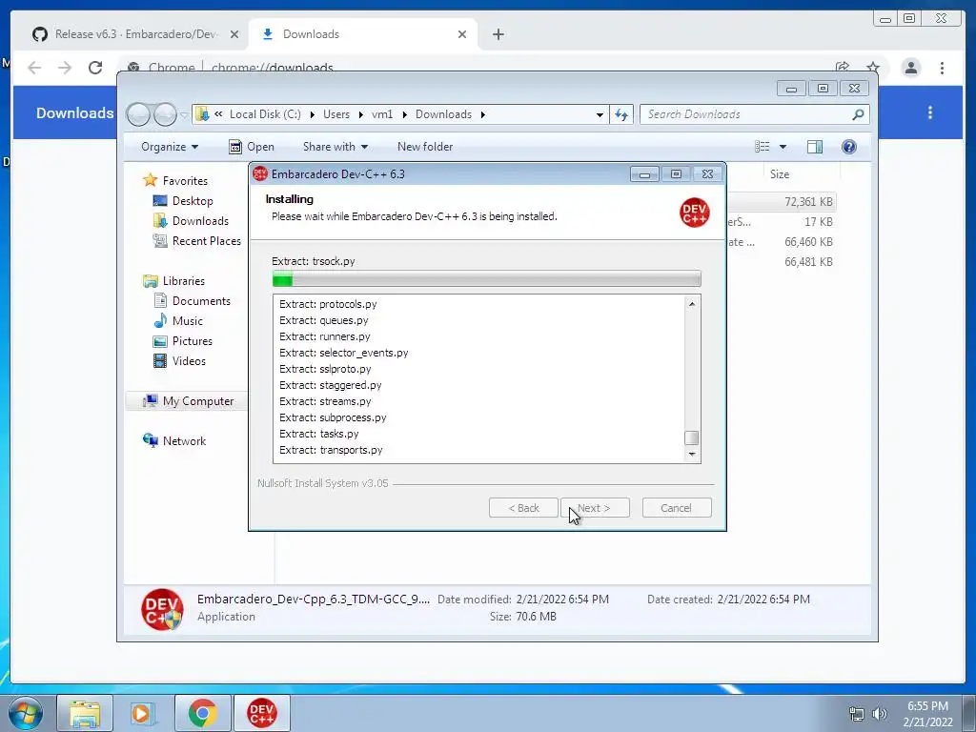Click the search magnifier in Explorer
This screenshot has height=732, width=976.
pyautogui.click(x=858, y=114)
